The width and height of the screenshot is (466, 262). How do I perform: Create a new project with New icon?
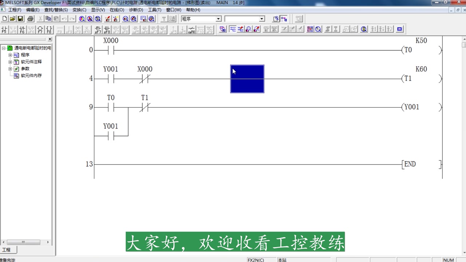tap(4, 19)
